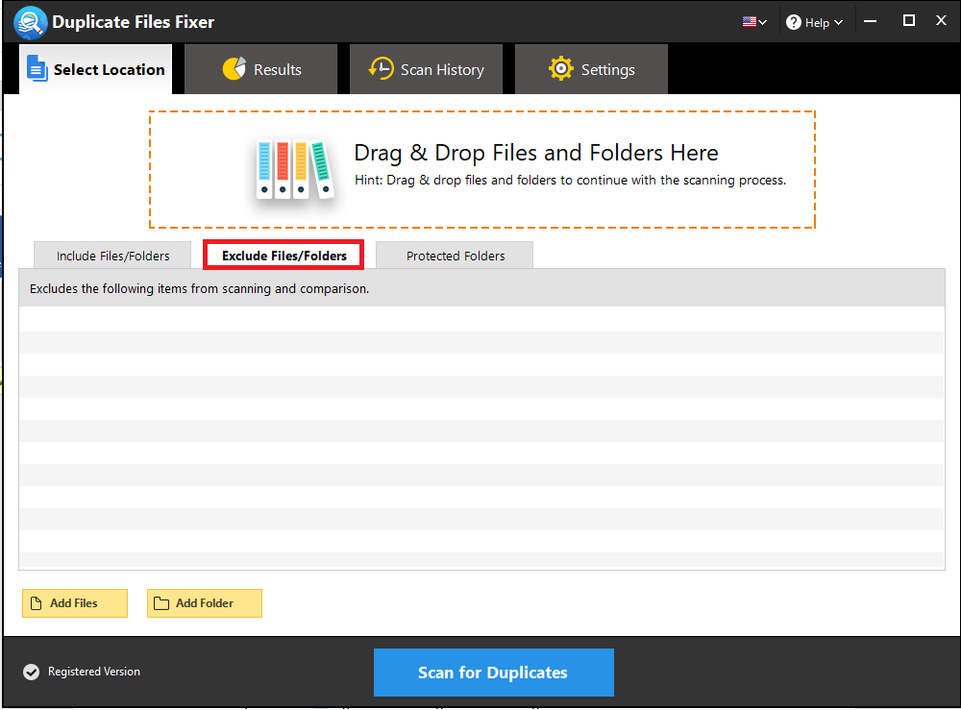Viewport: 961px width, 710px height.
Task: Open the Results tab
Action: pos(261,69)
